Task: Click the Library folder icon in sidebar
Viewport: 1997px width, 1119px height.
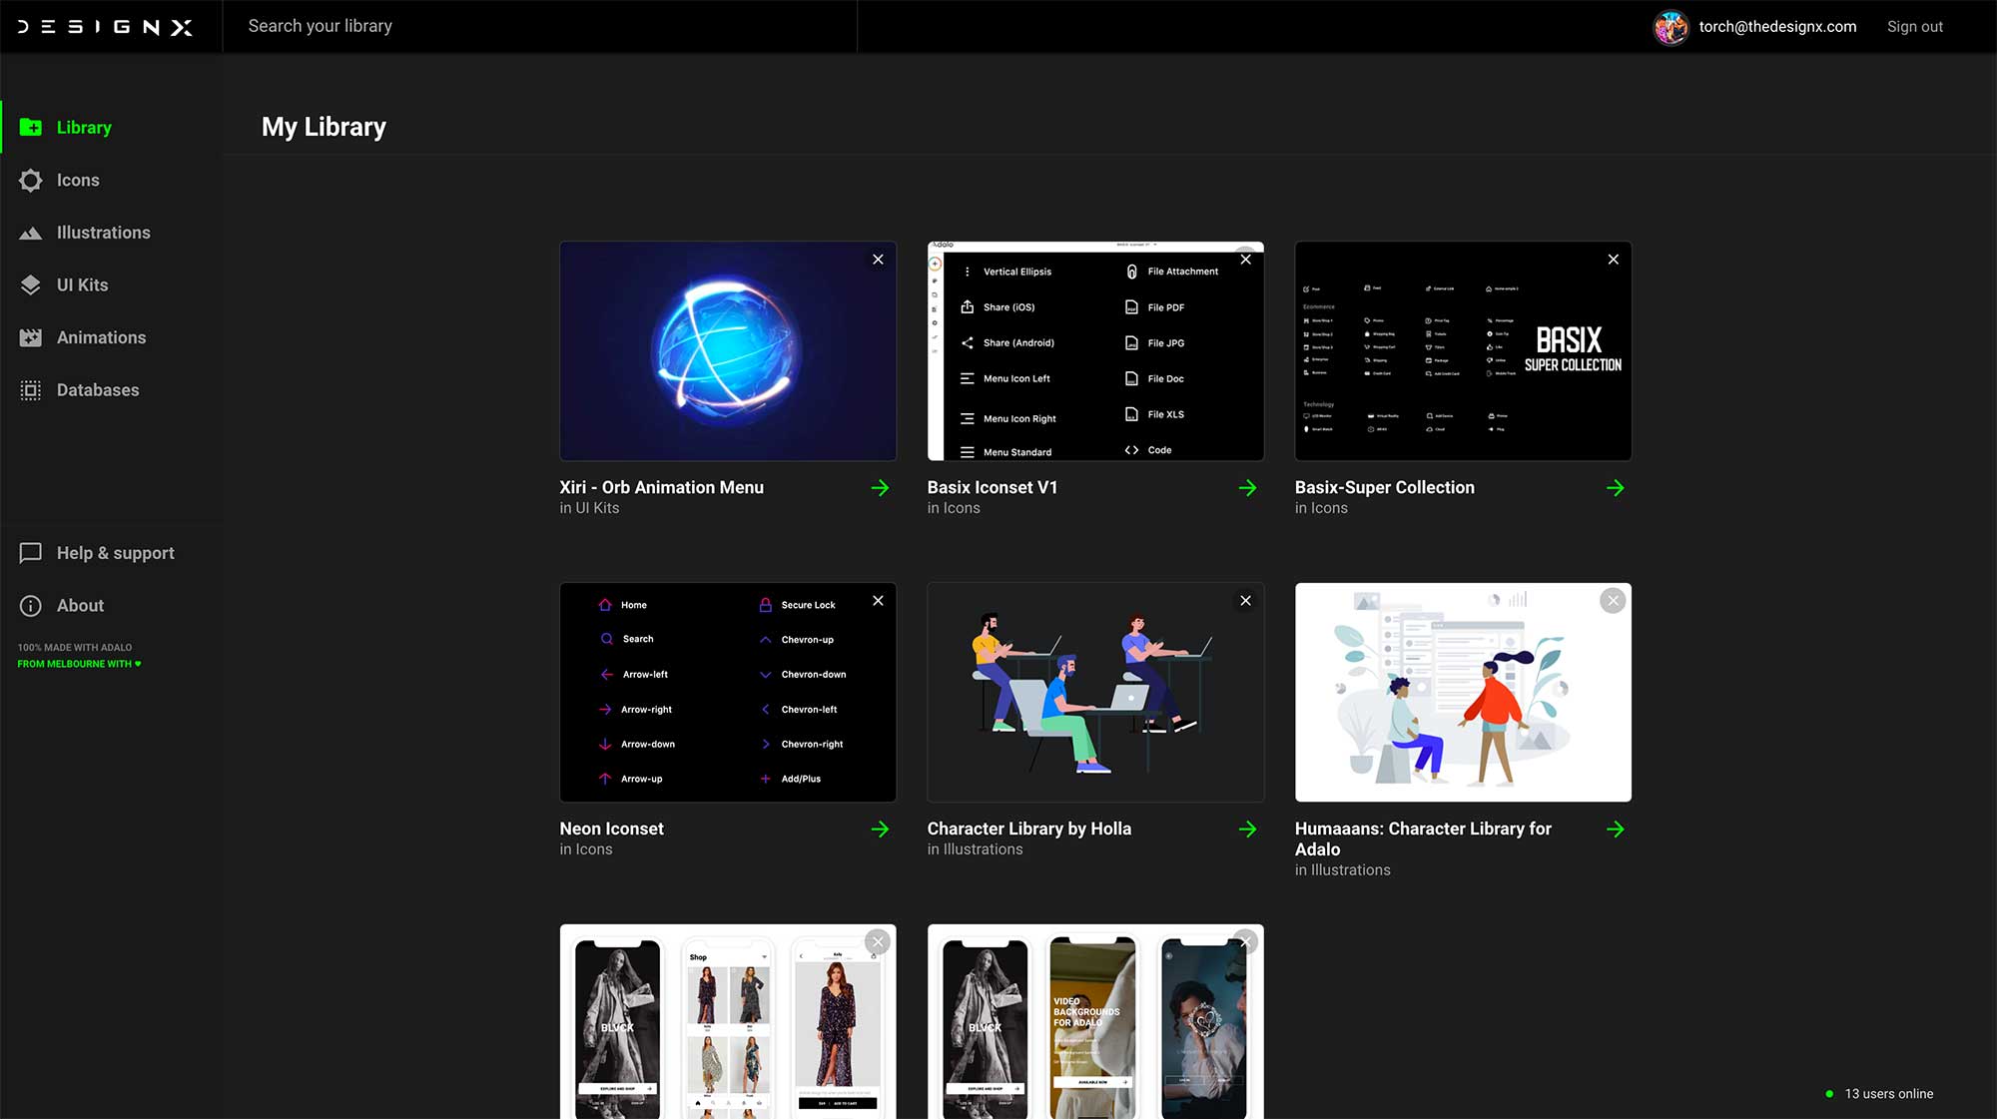Action: (31, 128)
